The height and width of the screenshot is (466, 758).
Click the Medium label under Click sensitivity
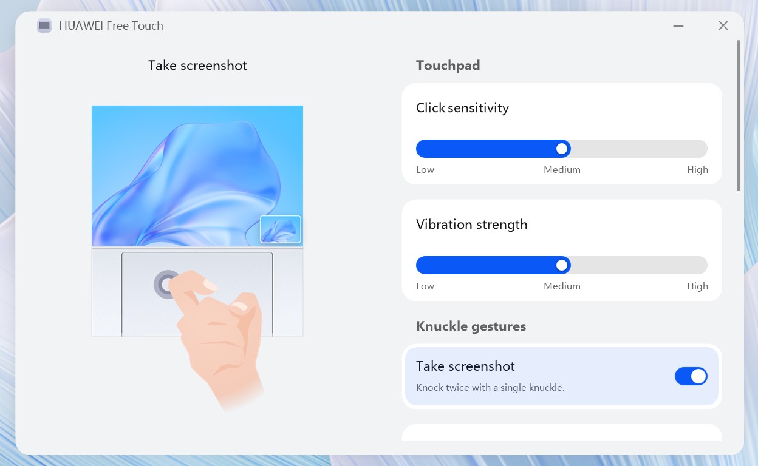[562, 170]
